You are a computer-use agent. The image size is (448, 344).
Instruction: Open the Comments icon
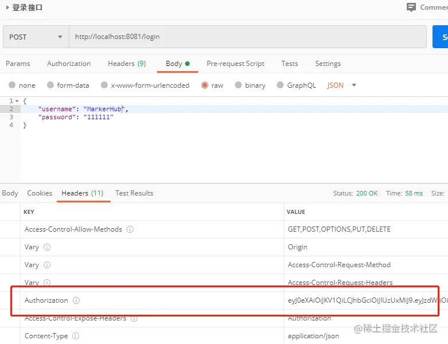tap(411, 7)
